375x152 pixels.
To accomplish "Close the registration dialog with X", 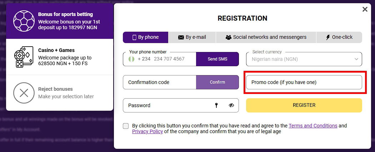I will tap(365, 10).
